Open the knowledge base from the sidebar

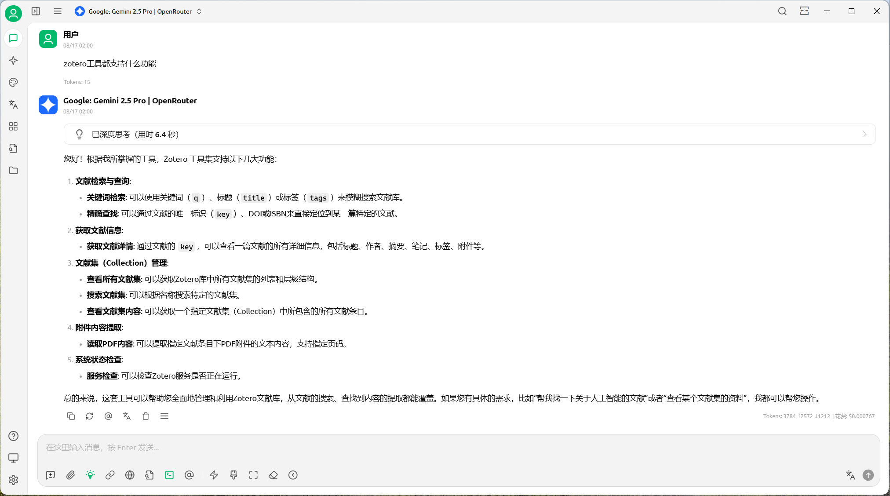14,149
